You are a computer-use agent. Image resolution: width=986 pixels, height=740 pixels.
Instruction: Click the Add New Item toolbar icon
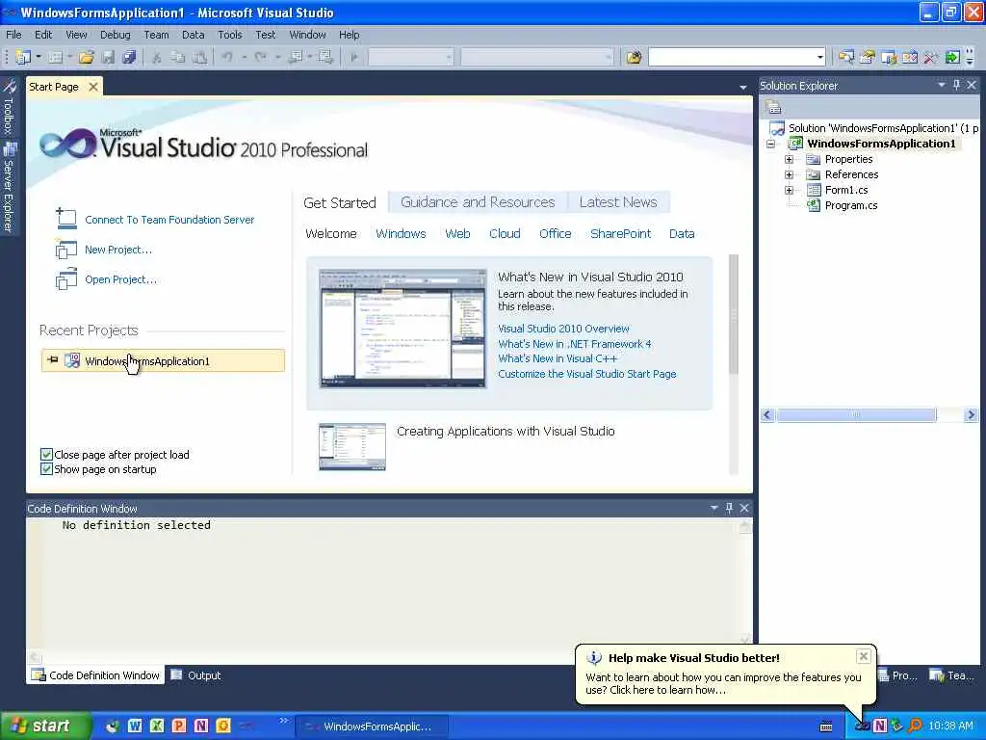(x=55, y=57)
